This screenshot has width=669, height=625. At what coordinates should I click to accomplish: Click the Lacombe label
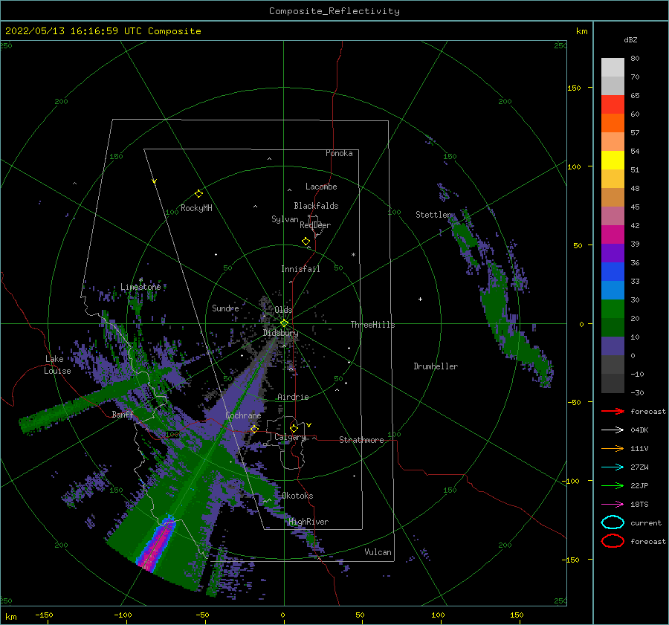pos(321,187)
